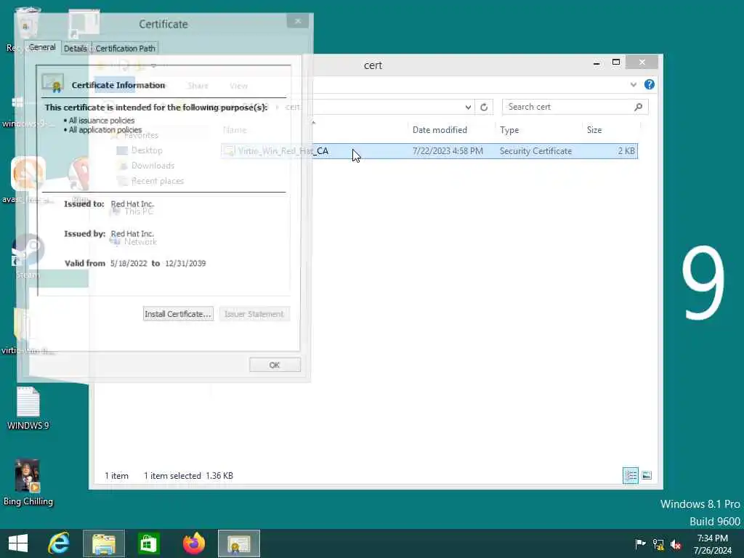The image size is (744, 558).
Task: Refresh the cert folder view
Action: (483, 108)
